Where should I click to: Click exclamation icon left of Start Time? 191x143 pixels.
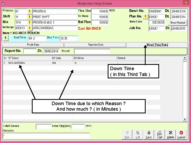[x=5, y=38]
